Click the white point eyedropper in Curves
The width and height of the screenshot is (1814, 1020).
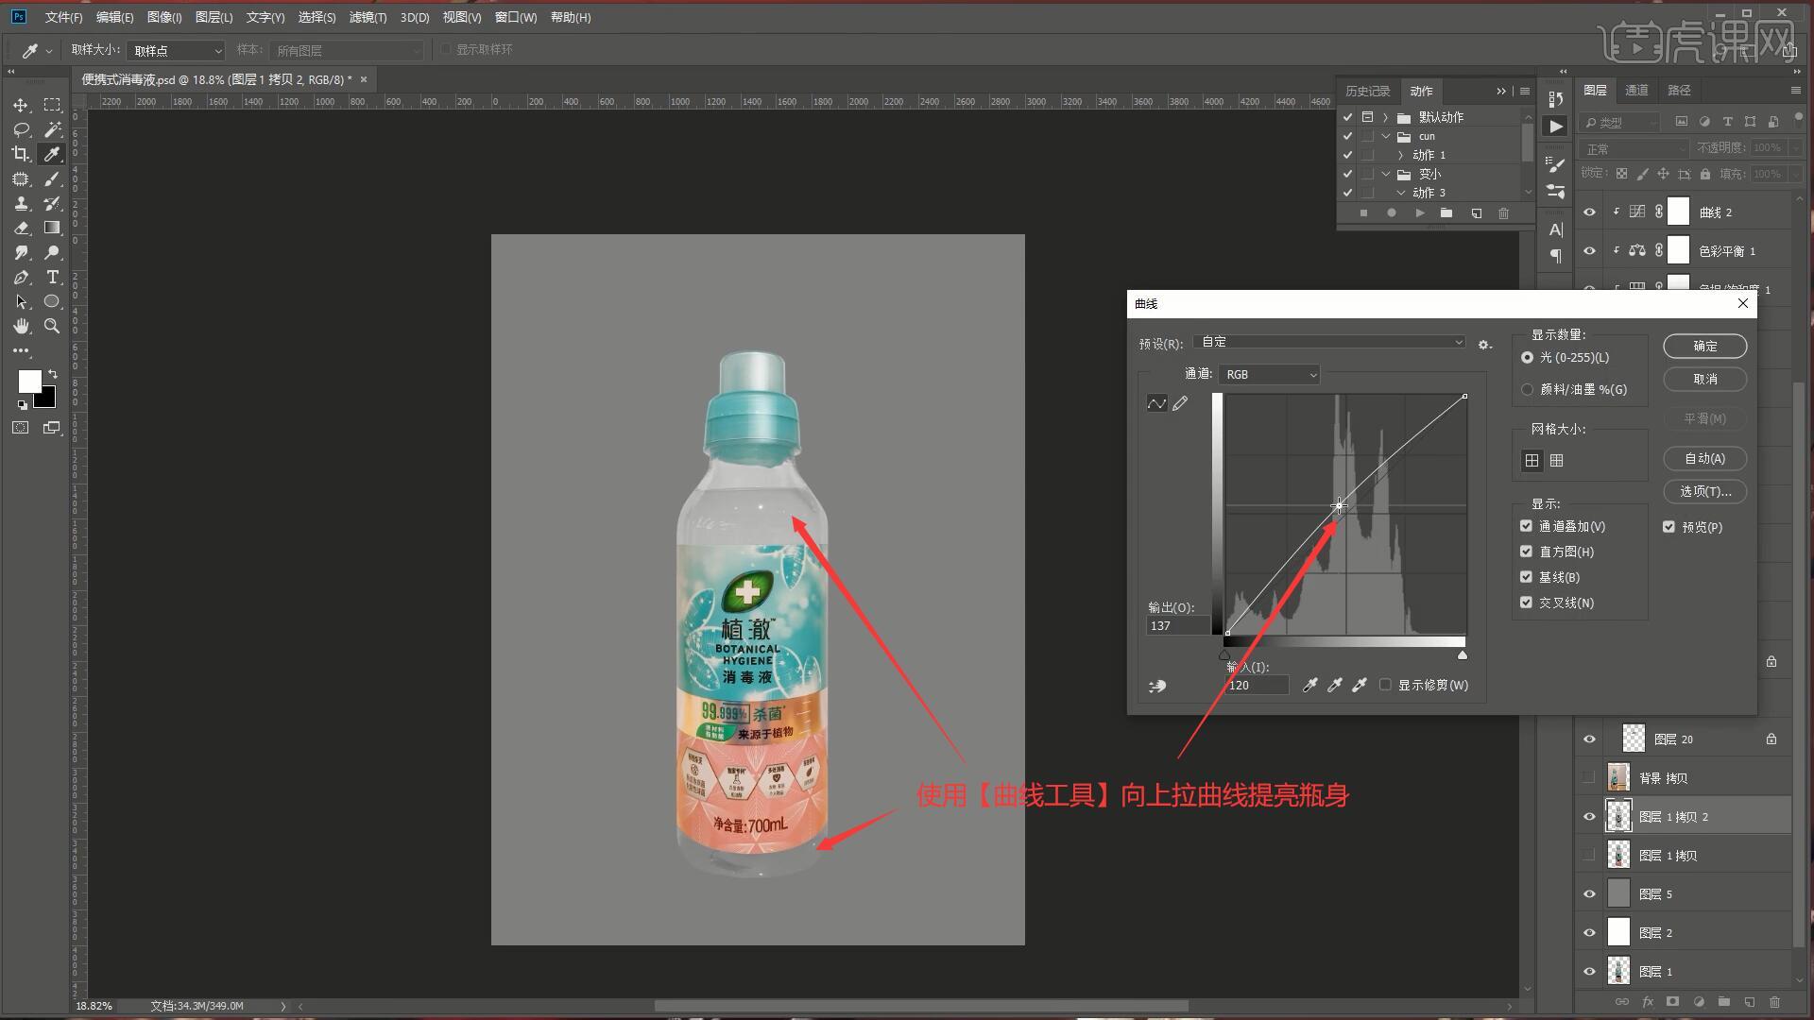[1360, 686]
